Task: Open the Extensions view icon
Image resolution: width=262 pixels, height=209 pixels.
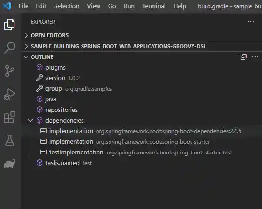Action: (x=10, y=117)
